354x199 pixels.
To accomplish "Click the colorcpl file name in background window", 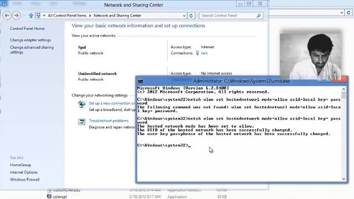I will [x=60, y=197].
